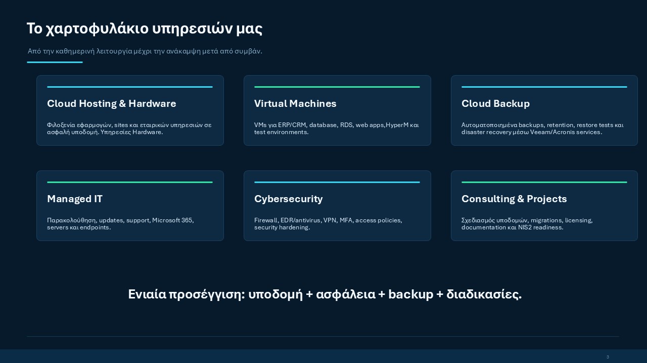Viewport: 647px width, 363px height.
Task: Click the slide title 'Το χαρτοφυλάκιο υπηρεσιών μας'
Action: coord(145,29)
